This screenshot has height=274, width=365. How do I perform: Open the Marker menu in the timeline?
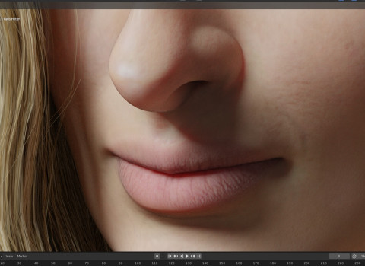(x=22, y=256)
